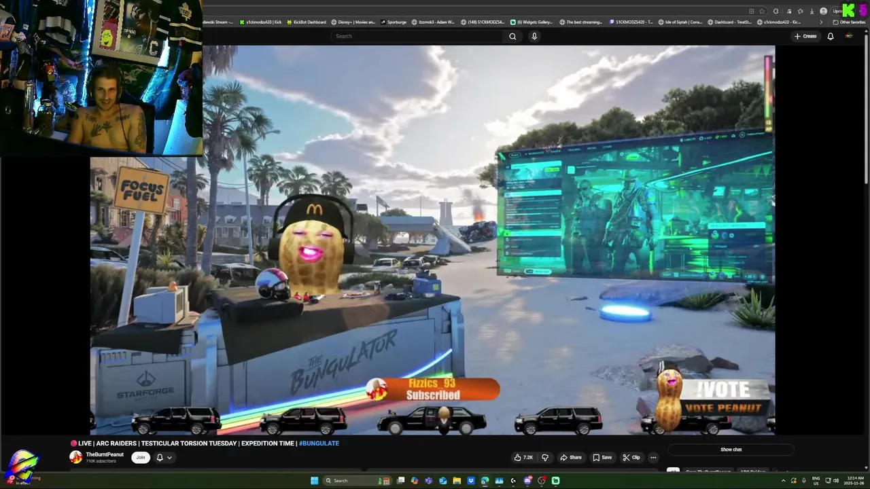Focus the YouTube search field
The image size is (870, 489).
click(x=418, y=36)
